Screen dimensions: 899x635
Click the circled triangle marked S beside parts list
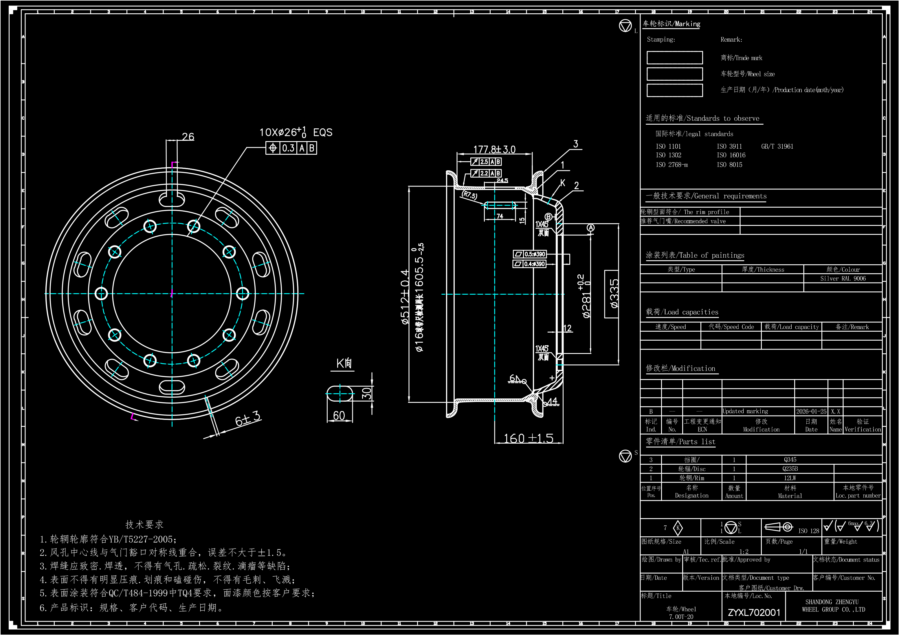click(x=625, y=456)
